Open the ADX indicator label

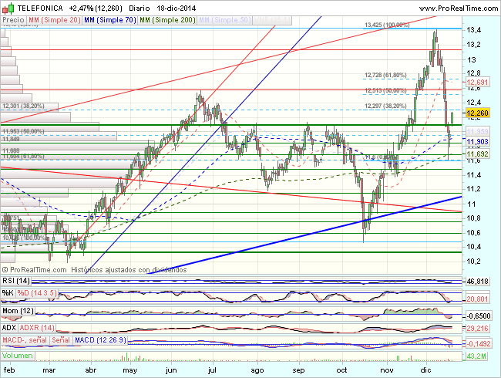pyautogui.click(x=9, y=328)
